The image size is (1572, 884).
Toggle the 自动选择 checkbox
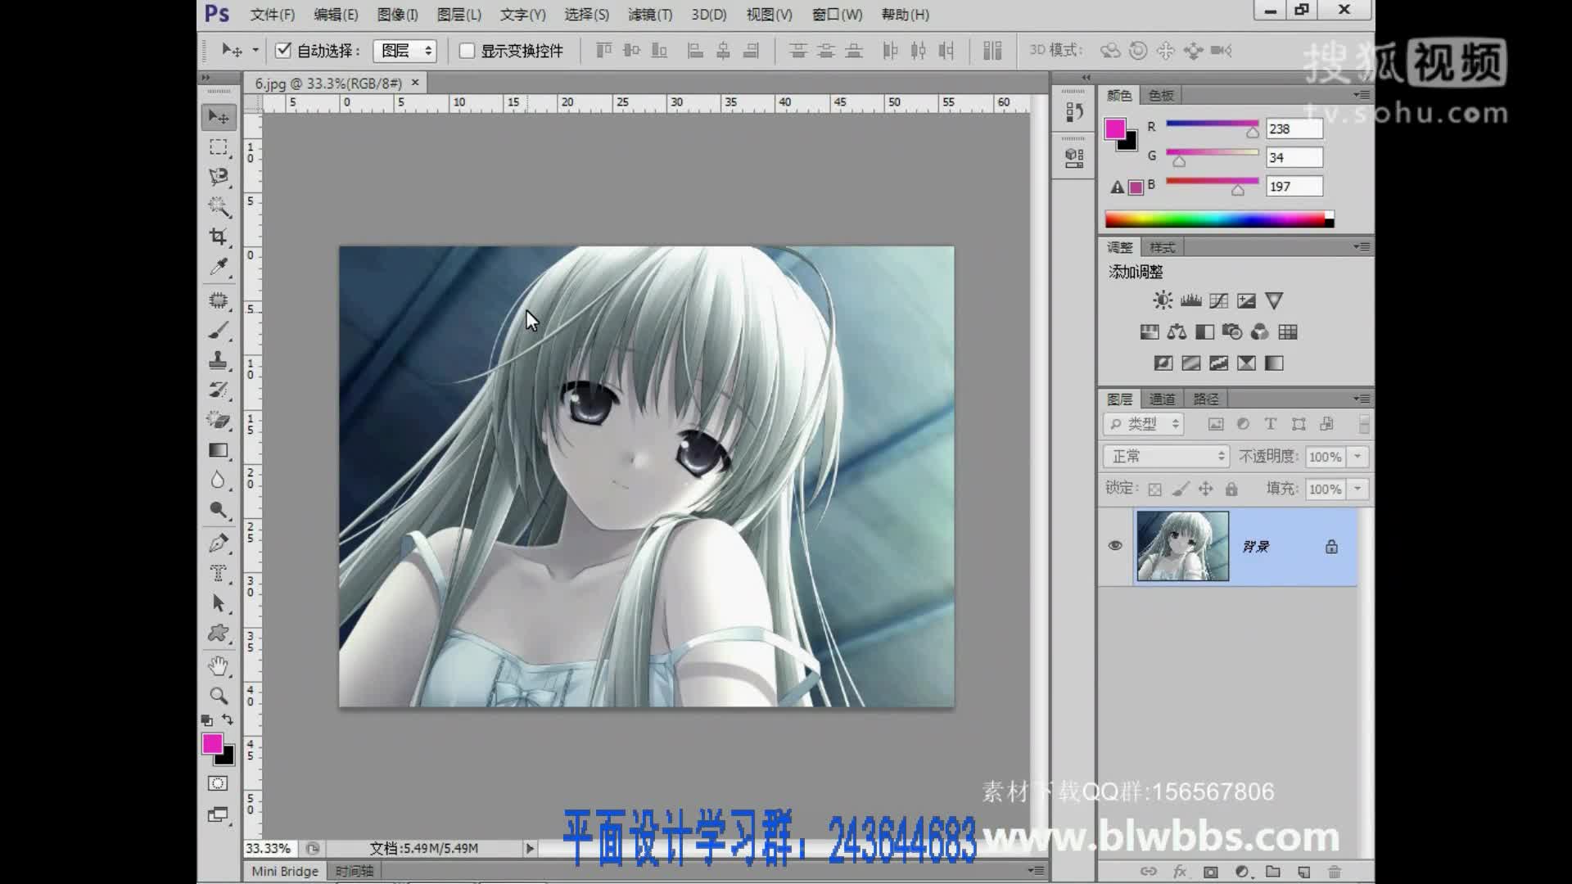click(283, 51)
